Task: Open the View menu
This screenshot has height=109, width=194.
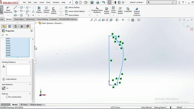Action: 35,2
